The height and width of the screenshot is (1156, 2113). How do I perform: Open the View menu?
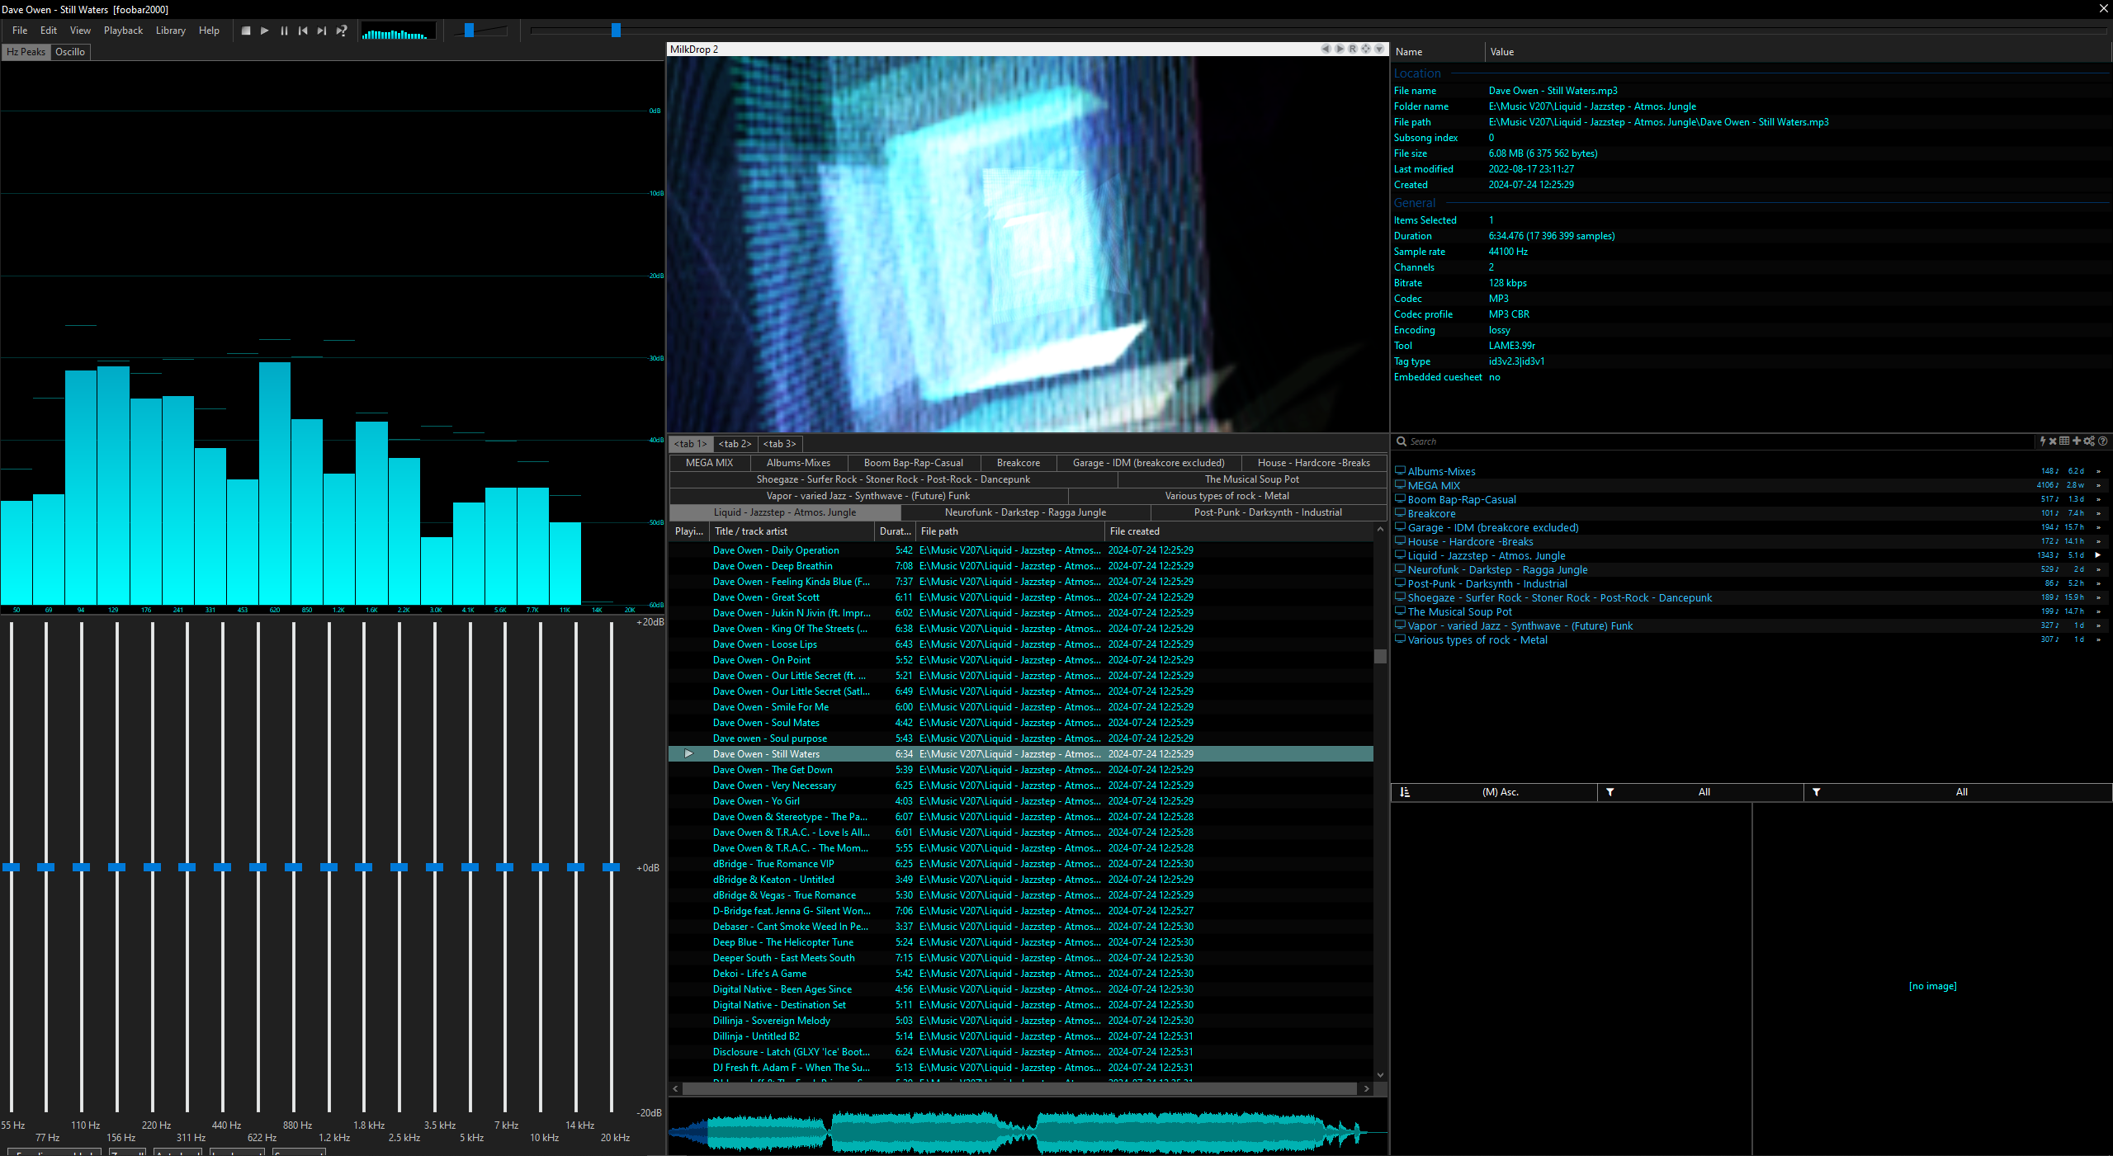80,31
